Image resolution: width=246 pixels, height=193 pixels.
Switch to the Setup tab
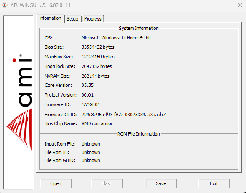(72, 19)
